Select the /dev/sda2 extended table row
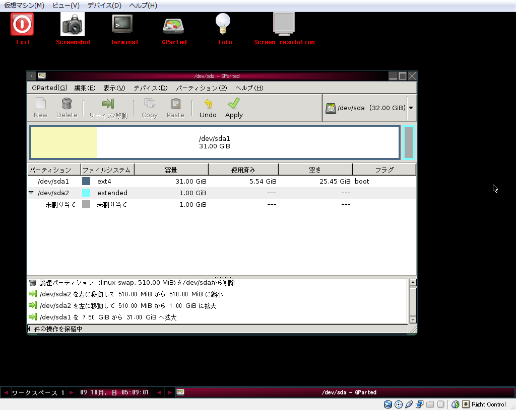The width and height of the screenshot is (516, 410). click(222, 193)
